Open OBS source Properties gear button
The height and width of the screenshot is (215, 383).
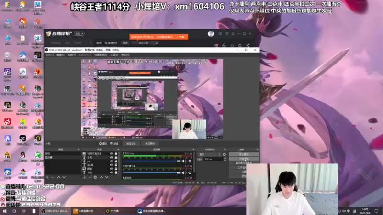point(103,144)
